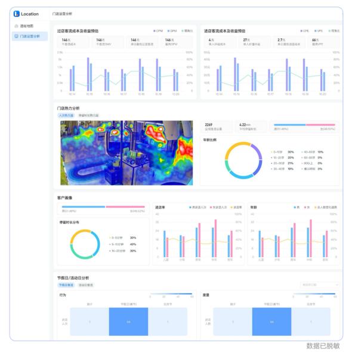Click the 节假日(春节) cell in 行为 heatmap
Screen dimensions: 358x352
click(129, 322)
